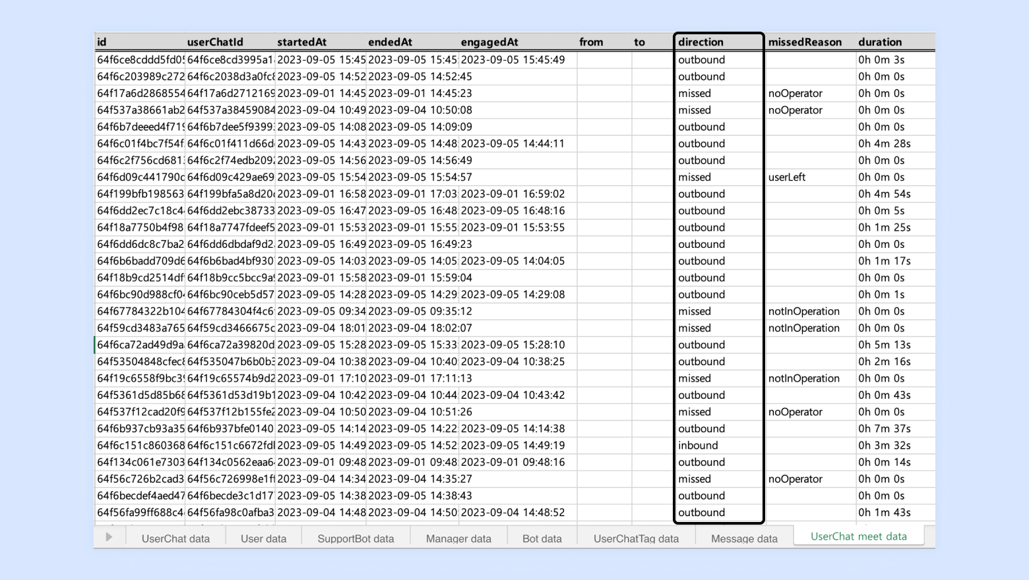
Task: Click the userLeft missedReason cell
Action: (x=811, y=177)
